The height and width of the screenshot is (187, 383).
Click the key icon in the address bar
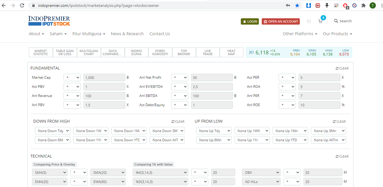point(288,5)
